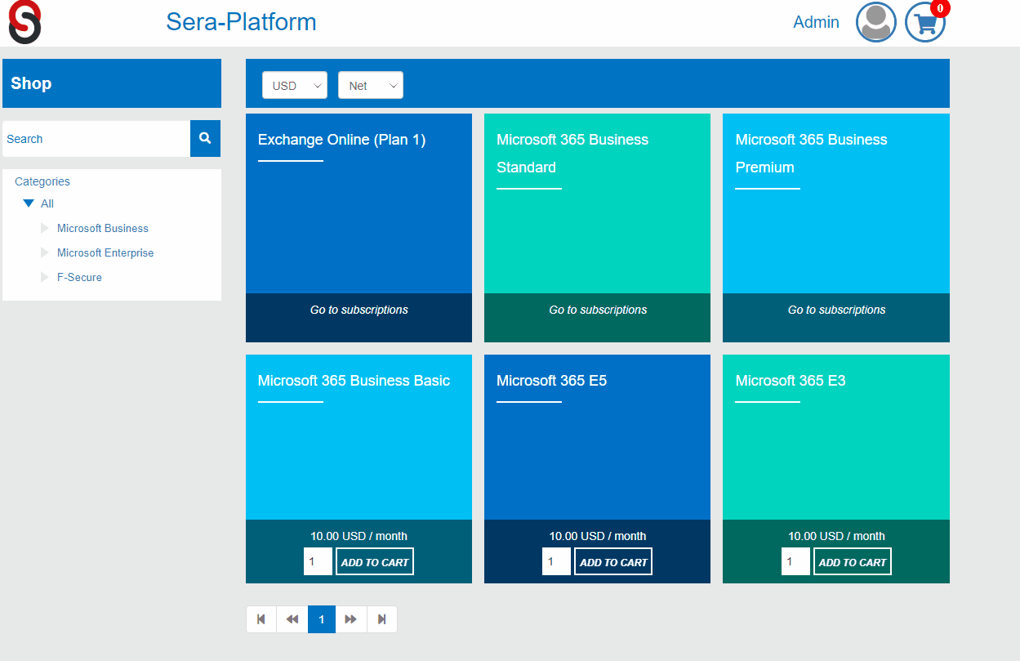The width and height of the screenshot is (1020, 661).
Task: Open the Net pricing dropdown
Action: click(370, 85)
